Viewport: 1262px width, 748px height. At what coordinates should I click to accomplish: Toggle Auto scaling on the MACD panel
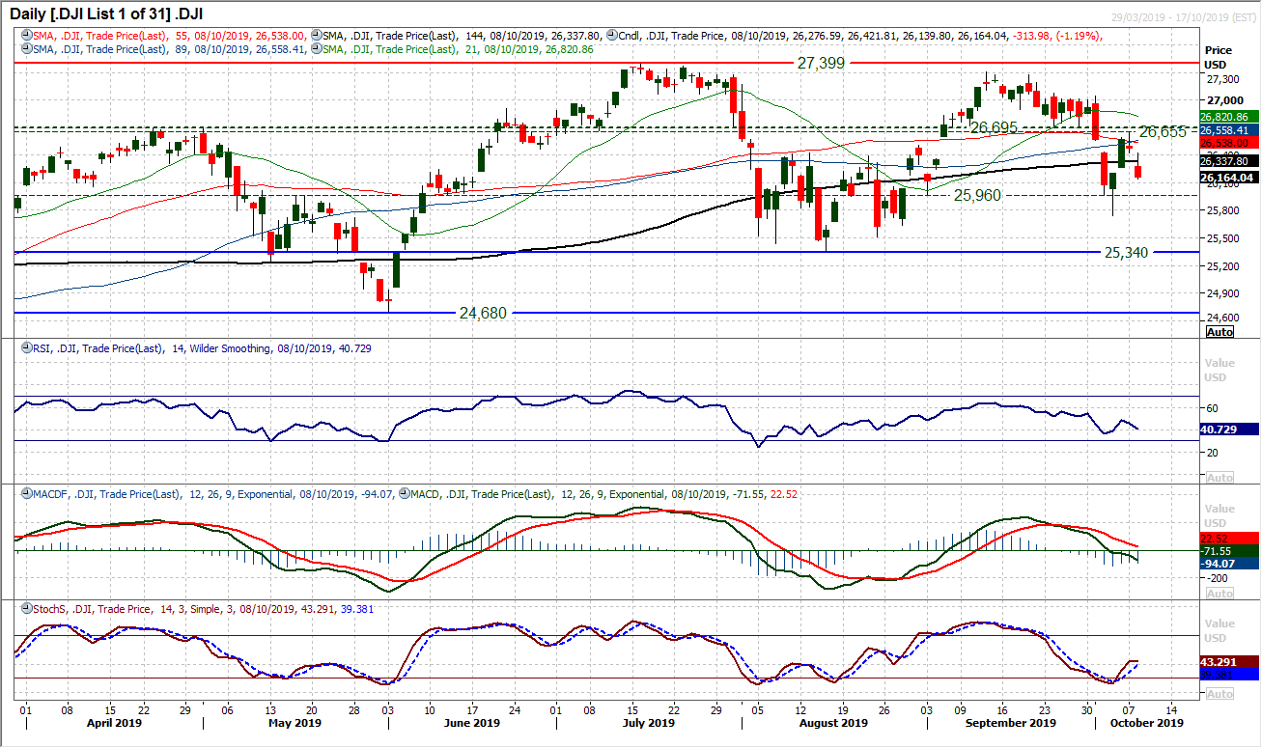point(1220,594)
